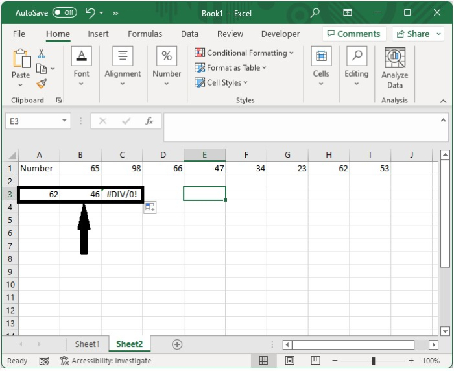
Task: Open the Copy dropdown arrow
Action: 53,69
